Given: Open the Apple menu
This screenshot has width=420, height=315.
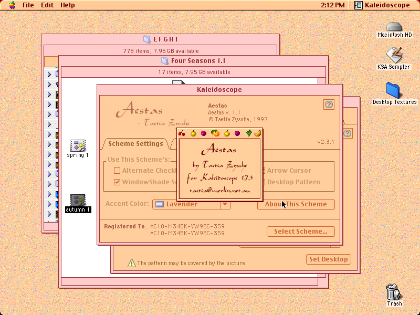Looking at the screenshot, I should coord(12,5).
